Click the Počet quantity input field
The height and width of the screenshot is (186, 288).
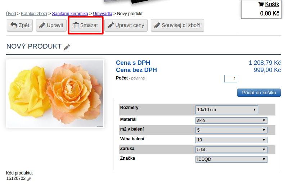[x=230, y=78]
